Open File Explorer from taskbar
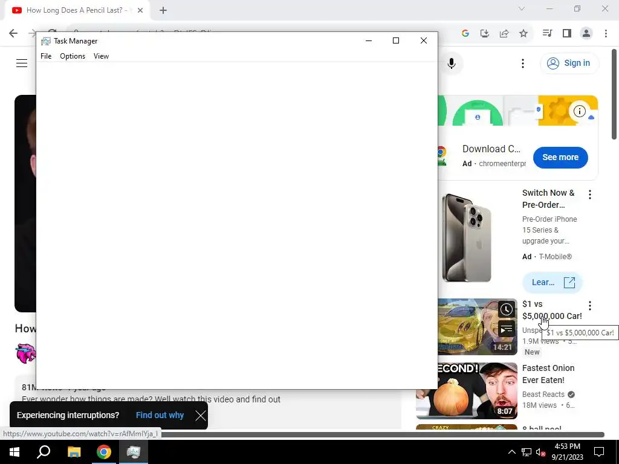619x464 pixels. click(74, 452)
